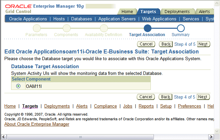Click the scroll right arrow
The height and width of the screenshot is (140, 220).
(x=211, y=137)
